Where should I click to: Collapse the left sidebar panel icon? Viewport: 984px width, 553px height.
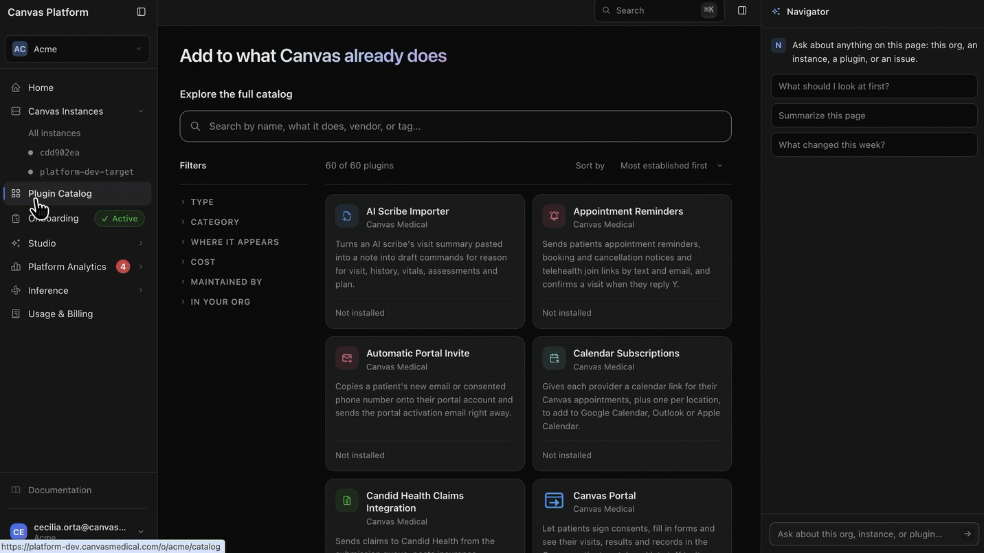pos(141,12)
